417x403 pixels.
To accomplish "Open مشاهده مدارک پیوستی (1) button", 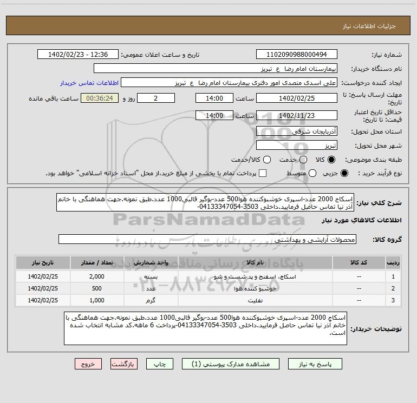I will (x=231, y=364).
